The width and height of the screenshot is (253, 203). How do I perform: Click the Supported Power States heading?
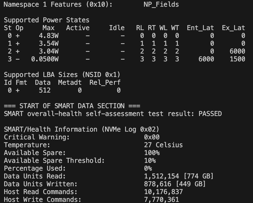click(46, 20)
